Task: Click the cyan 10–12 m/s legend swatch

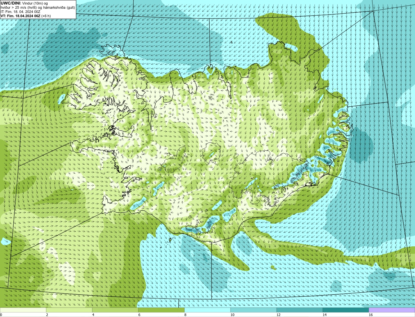Action: coord(254,310)
